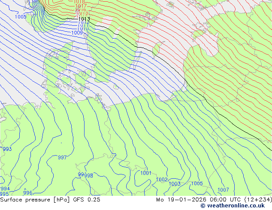Click the blue 993 isobar label
272x210 pixels.
7,149
